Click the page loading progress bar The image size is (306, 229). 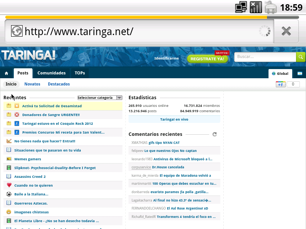(152, 17)
